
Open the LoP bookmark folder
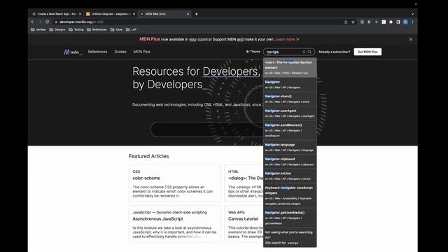[x=131, y=29]
